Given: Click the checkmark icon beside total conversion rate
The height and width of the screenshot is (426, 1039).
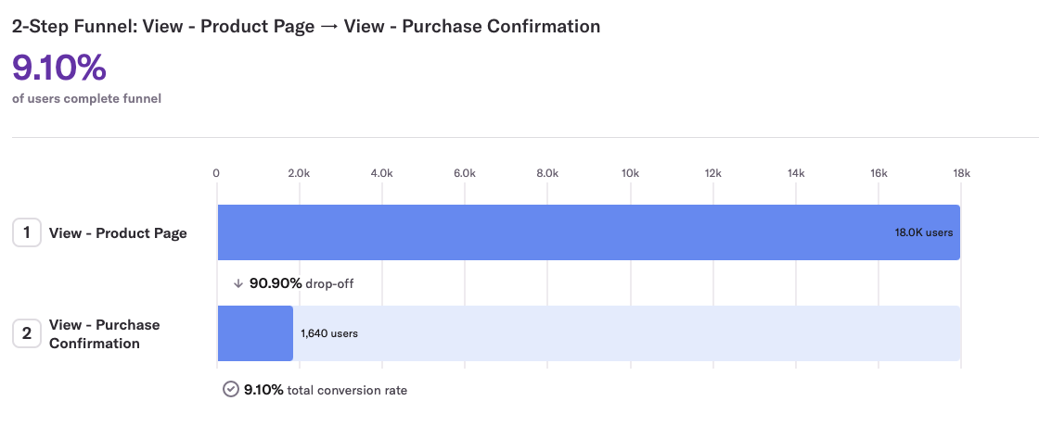Looking at the screenshot, I should point(231,389).
